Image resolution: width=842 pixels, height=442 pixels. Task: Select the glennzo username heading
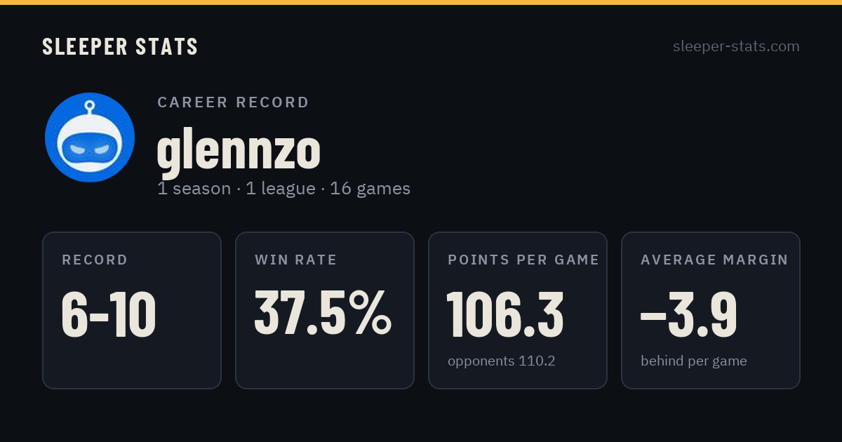pyautogui.click(x=239, y=149)
